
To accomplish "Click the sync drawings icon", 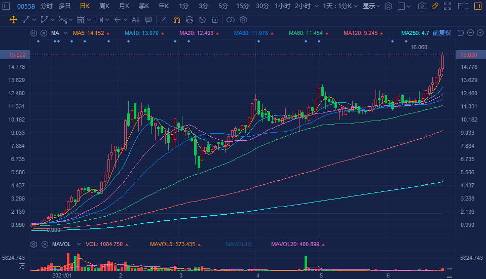I will (x=190, y=20).
